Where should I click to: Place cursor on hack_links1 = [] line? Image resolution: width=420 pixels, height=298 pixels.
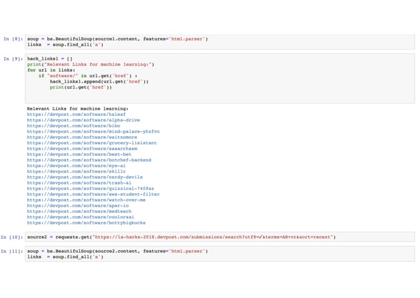pyautogui.click(x=50, y=59)
